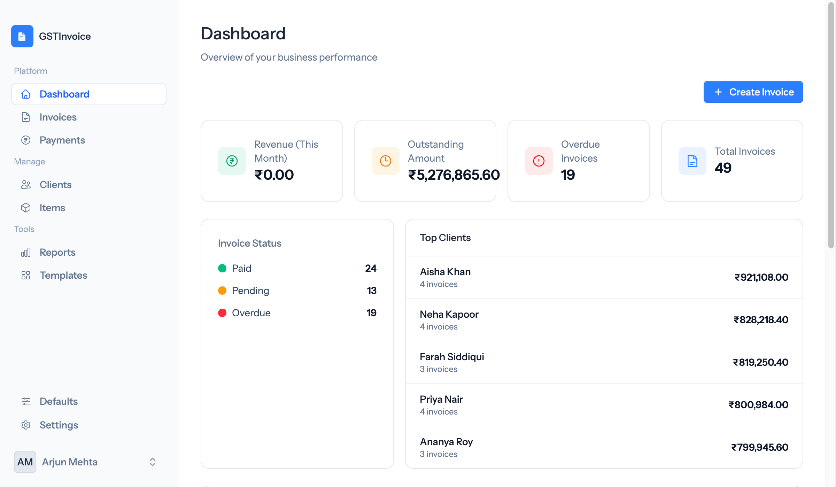Open the Invoices menu item

point(89,117)
